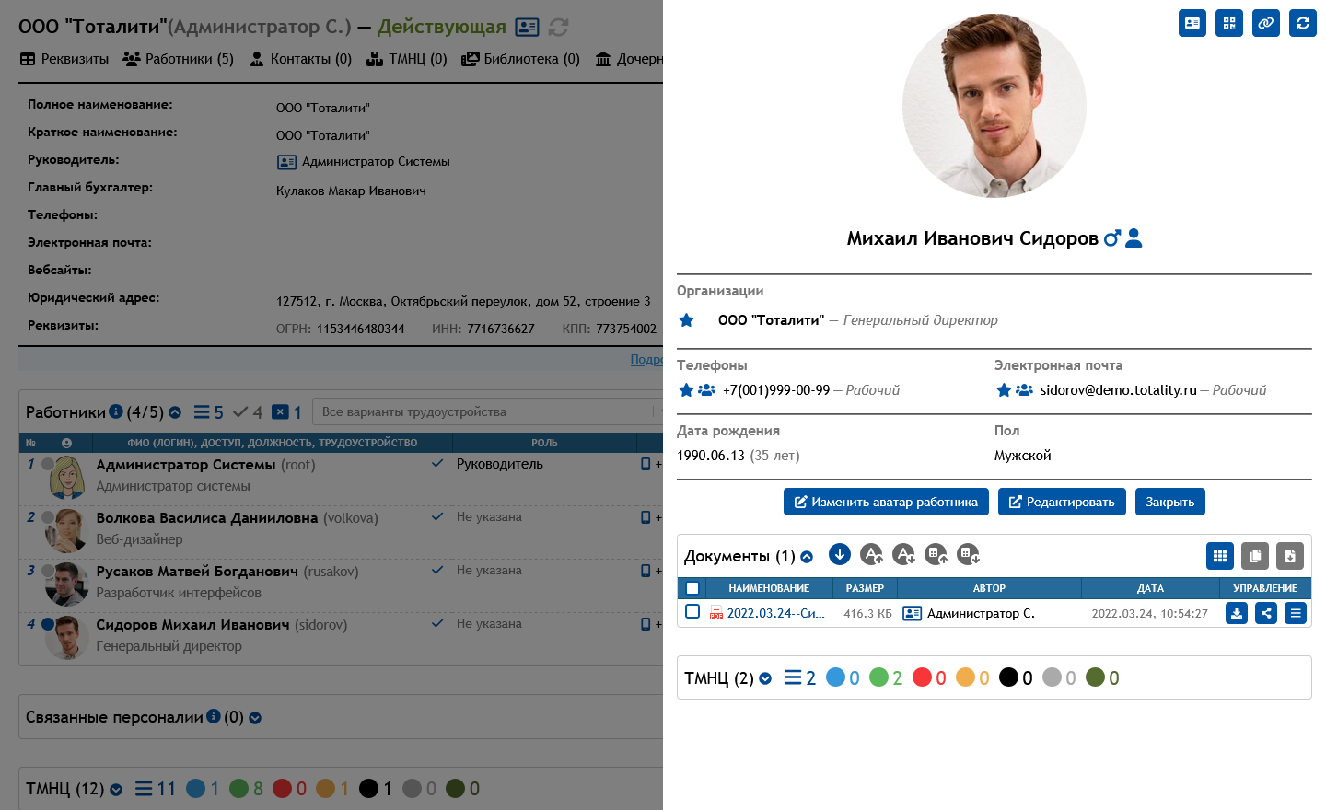Image resolution: width=1326 pixels, height=810 pixels.
Task: Switch to the Библиотека (0) tab
Action: pyautogui.click(x=520, y=59)
